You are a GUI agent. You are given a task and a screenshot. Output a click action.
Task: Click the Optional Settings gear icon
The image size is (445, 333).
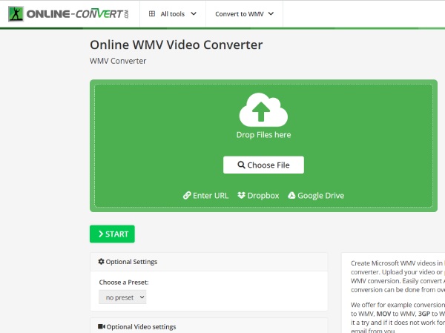102,262
